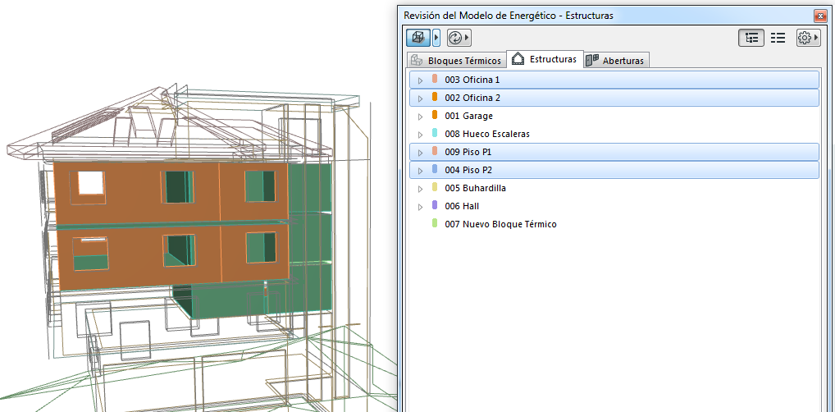Select the 009 Piso P1 label
Screen dimensions: 835x412
coord(468,152)
